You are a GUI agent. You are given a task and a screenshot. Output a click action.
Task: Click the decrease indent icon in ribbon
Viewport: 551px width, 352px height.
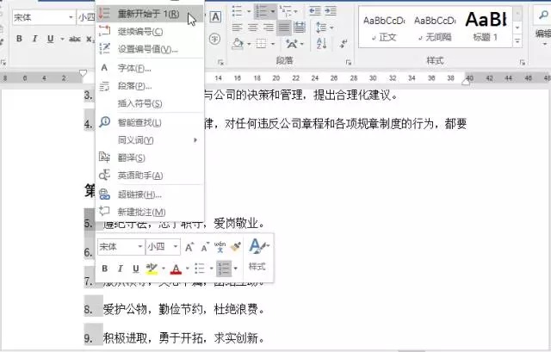point(314,11)
